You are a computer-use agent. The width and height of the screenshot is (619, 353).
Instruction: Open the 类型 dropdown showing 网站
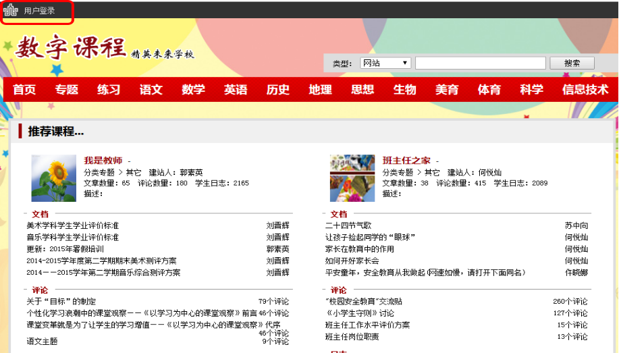pos(385,63)
